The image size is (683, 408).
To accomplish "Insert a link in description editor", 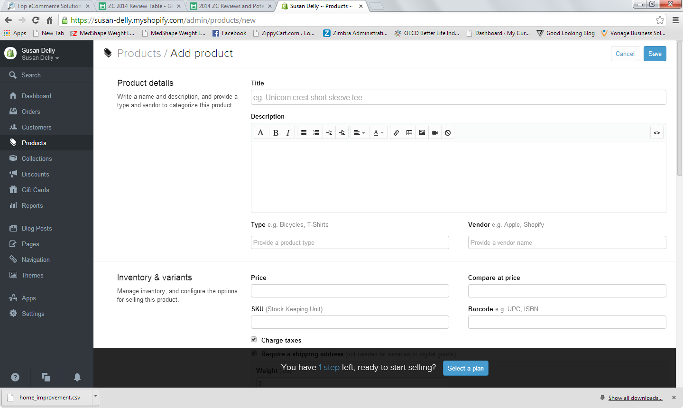I will click(397, 133).
